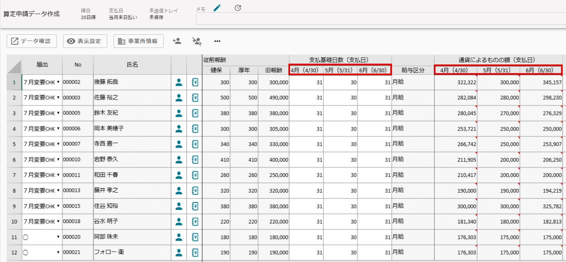Open salary ledger icon for フォロー 衛

pyautogui.click(x=195, y=252)
